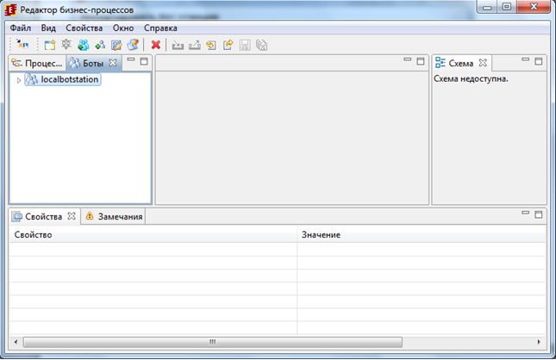556x360 pixels.
Task: Click the gear icon in the toolbar
Action: point(66,46)
